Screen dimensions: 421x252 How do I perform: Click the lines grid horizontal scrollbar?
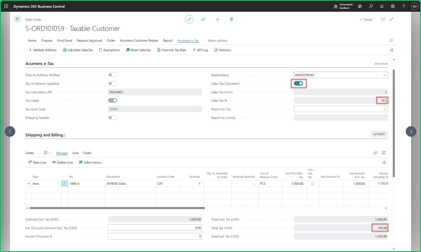coord(117,208)
